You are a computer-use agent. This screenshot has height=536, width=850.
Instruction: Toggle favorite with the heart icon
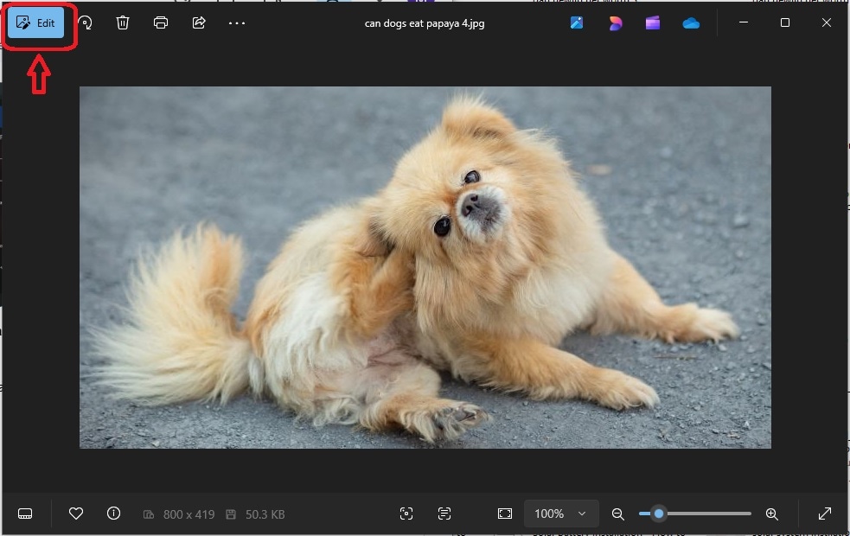click(76, 514)
